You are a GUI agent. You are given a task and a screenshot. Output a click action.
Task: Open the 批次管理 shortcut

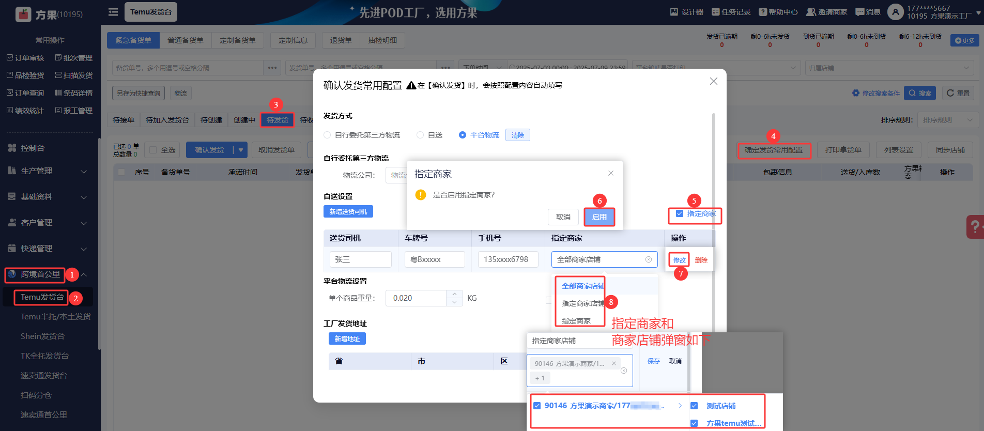tap(74, 58)
